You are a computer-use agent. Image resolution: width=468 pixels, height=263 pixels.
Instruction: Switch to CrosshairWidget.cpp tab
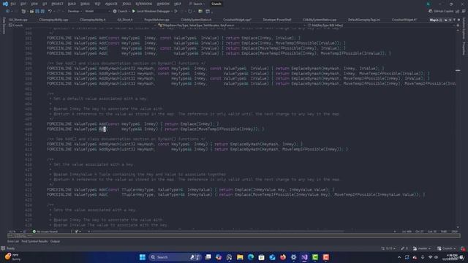pos(237,20)
